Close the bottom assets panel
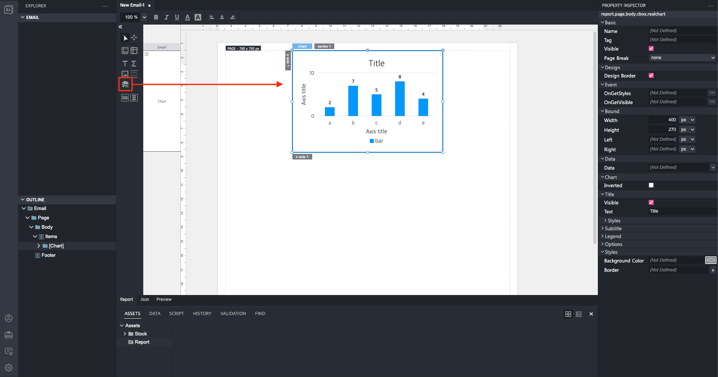The width and height of the screenshot is (718, 377). [591, 314]
